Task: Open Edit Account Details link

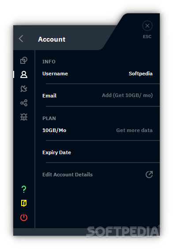Action: click(x=68, y=175)
